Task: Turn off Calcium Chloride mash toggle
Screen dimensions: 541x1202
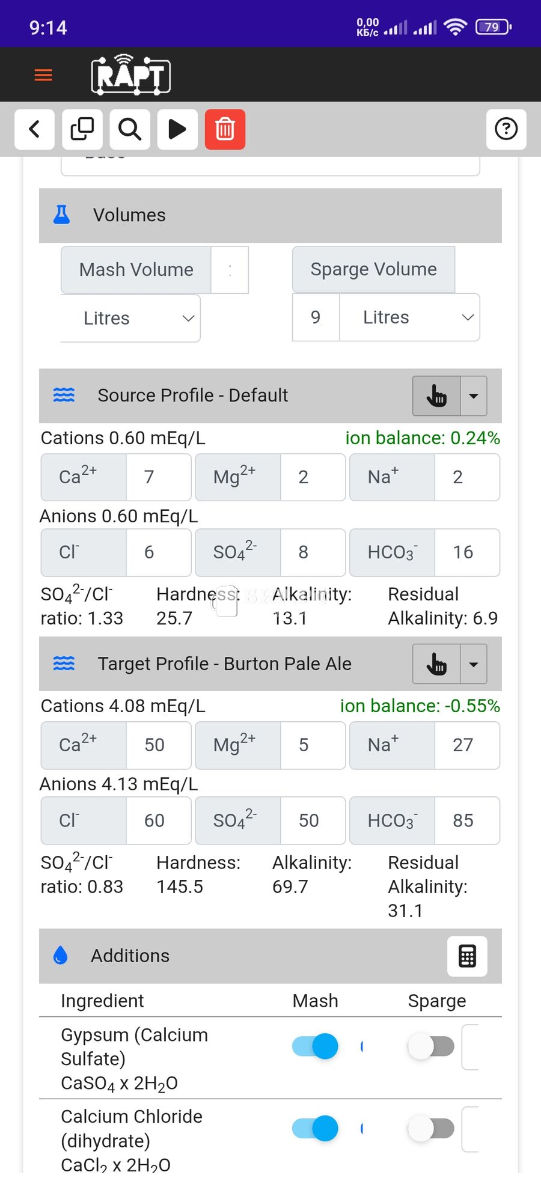Action: (x=316, y=1129)
